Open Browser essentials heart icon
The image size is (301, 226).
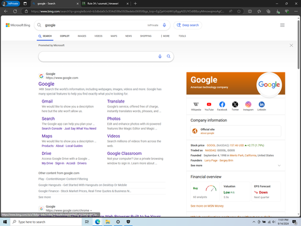coord(287,11)
